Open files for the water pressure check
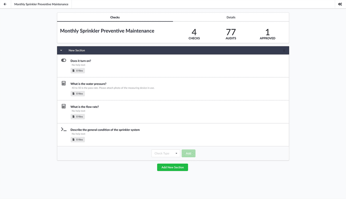Viewport: 346px width, 199px height. (77, 94)
